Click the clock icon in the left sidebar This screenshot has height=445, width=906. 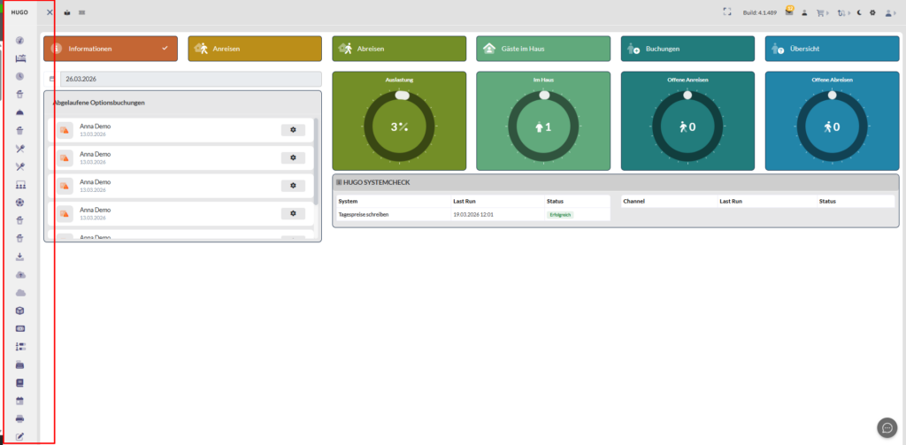click(20, 76)
